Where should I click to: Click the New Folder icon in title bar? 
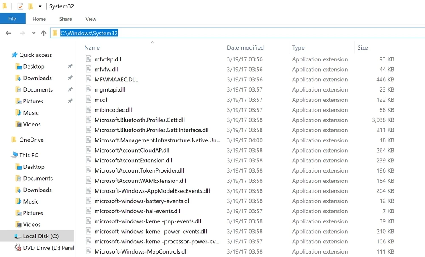pos(31,6)
